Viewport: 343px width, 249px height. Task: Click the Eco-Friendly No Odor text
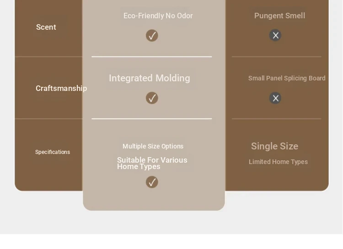click(158, 16)
